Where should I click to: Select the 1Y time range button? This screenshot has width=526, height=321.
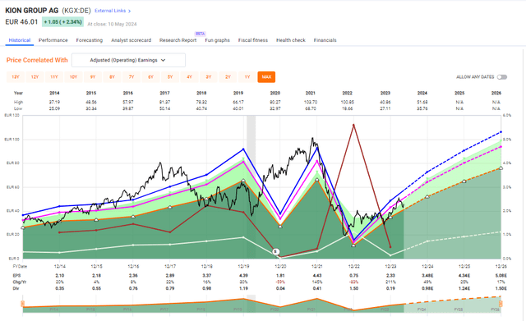247,77
